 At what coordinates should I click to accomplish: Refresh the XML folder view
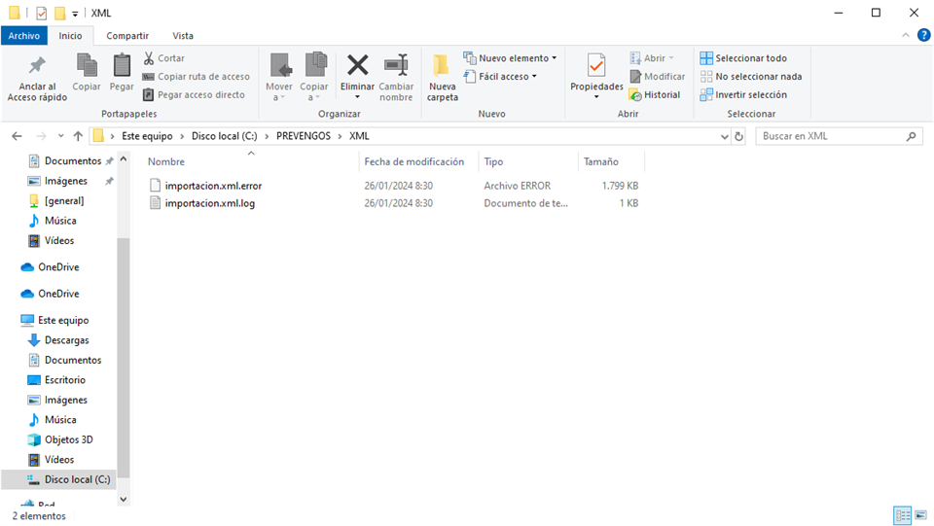pos(739,136)
